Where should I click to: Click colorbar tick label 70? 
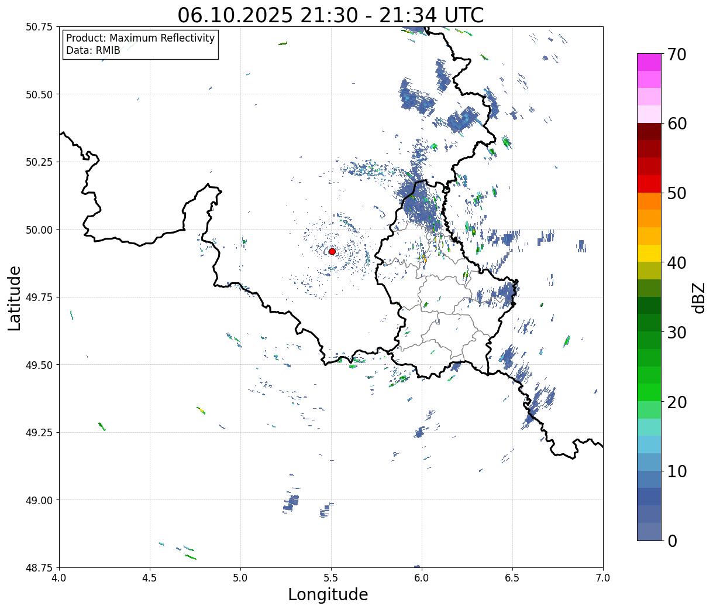pyautogui.click(x=676, y=54)
